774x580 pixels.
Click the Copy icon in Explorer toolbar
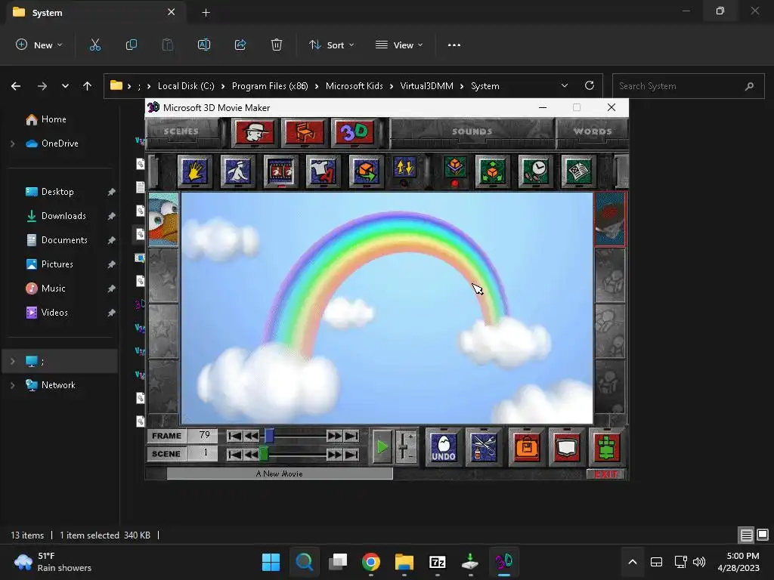(132, 45)
